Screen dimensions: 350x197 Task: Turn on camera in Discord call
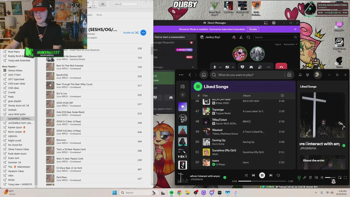[227, 67]
